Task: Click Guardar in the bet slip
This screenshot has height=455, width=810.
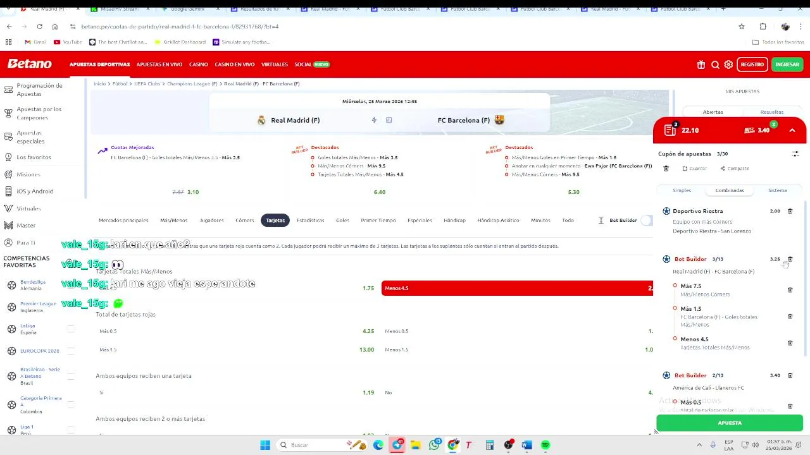Action: pyautogui.click(x=694, y=169)
